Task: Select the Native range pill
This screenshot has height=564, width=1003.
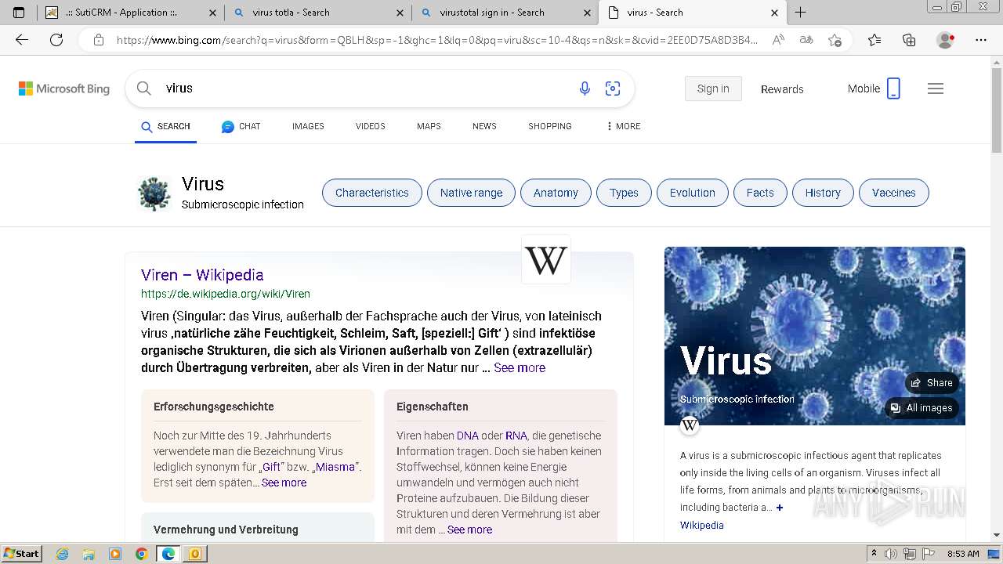Action: pyautogui.click(x=471, y=193)
